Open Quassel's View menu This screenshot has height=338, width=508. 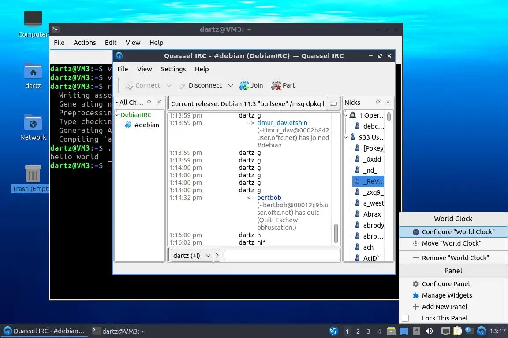[x=144, y=69]
